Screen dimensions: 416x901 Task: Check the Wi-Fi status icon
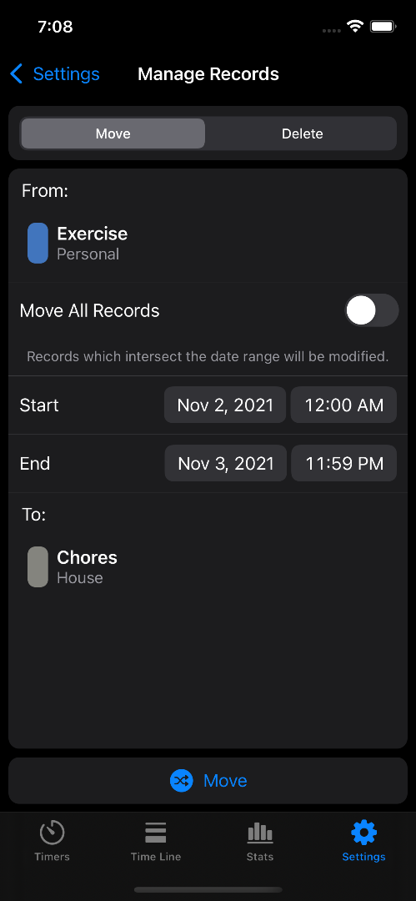click(355, 26)
